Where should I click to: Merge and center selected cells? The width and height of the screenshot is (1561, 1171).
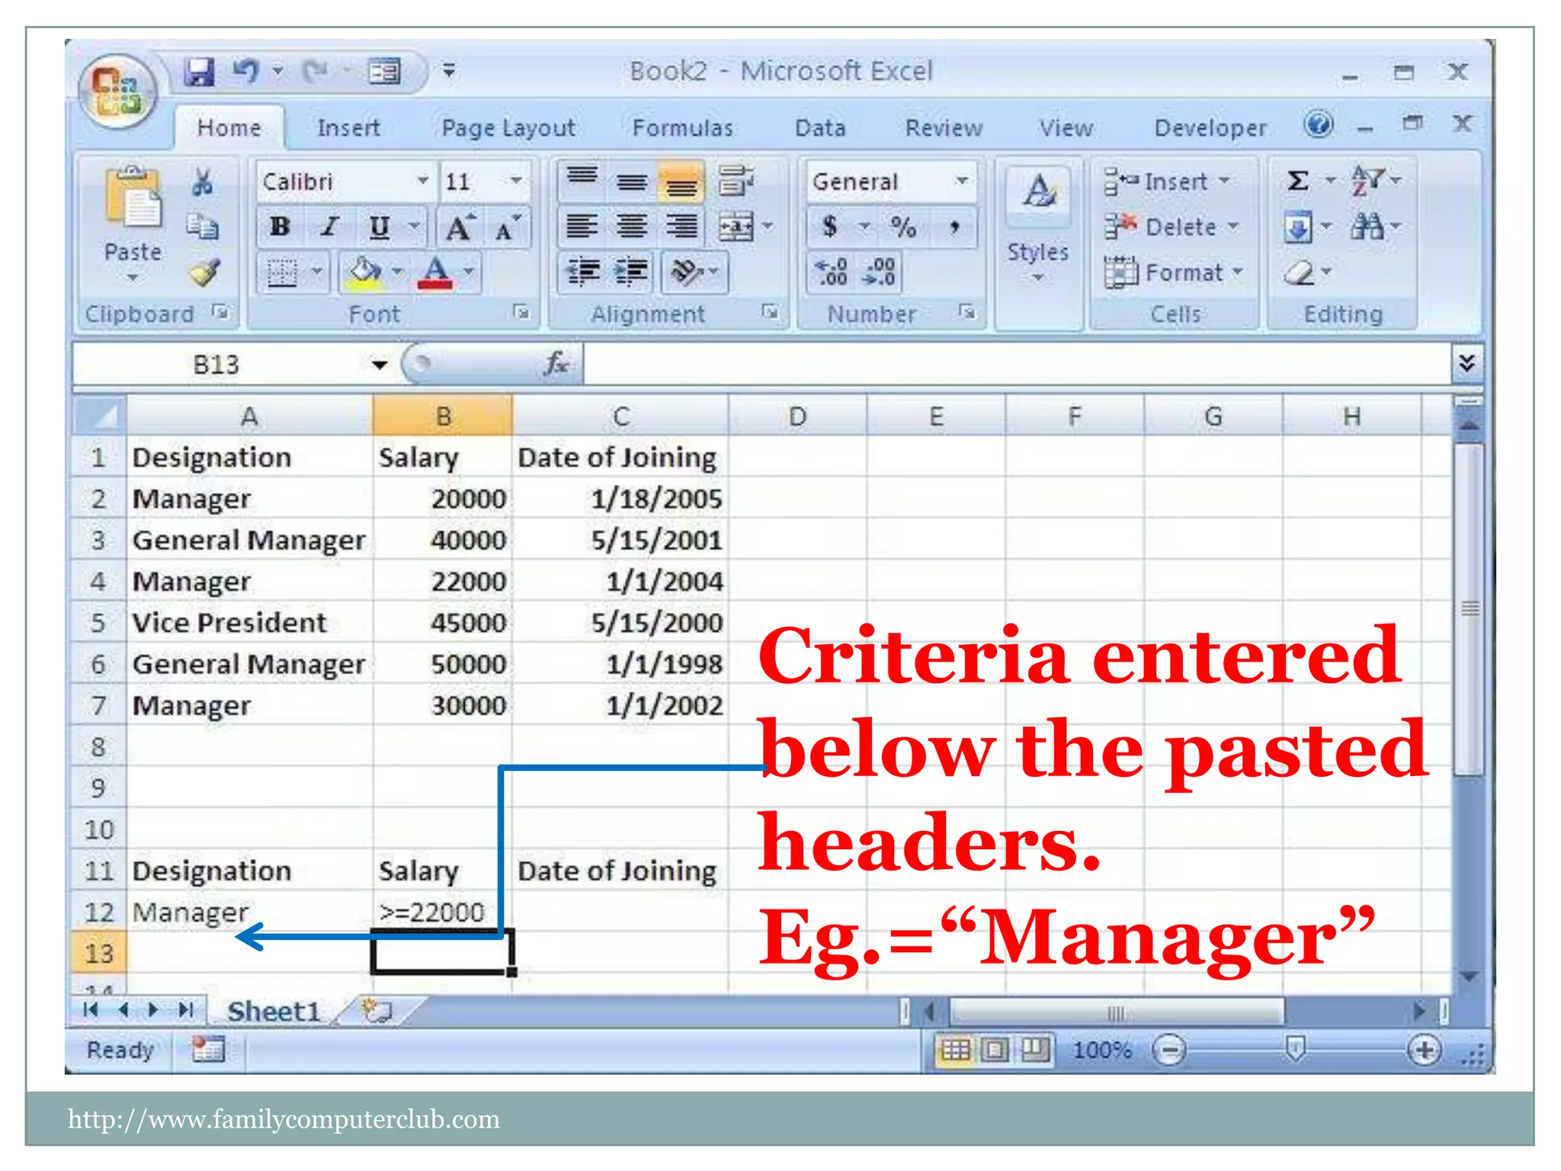coord(735,227)
